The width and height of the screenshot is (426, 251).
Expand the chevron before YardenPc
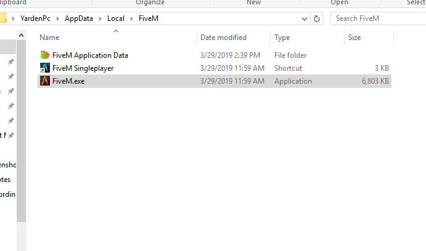pos(13,18)
